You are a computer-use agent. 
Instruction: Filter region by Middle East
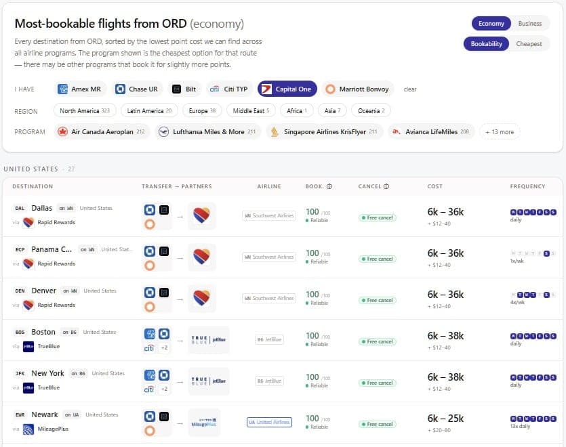click(x=251, y=111)
